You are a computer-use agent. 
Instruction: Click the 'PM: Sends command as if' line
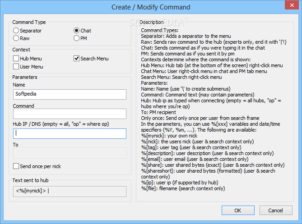188,54
